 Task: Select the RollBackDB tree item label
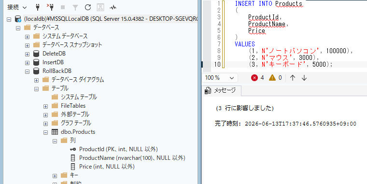57,71
